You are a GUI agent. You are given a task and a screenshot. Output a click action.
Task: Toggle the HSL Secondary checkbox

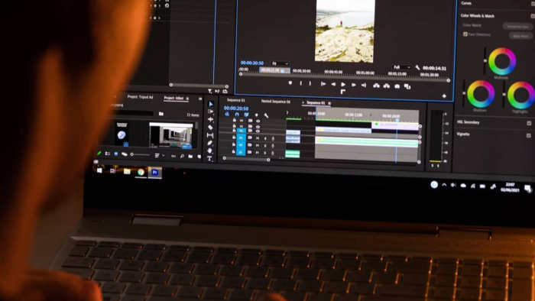[529, 123]
